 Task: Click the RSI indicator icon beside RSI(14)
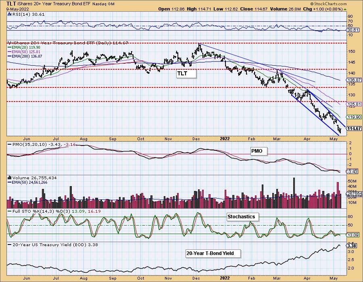(9, 14)
